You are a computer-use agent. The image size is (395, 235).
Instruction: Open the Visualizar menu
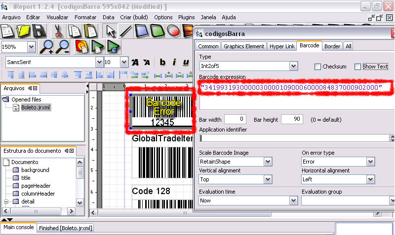point(57,17)
